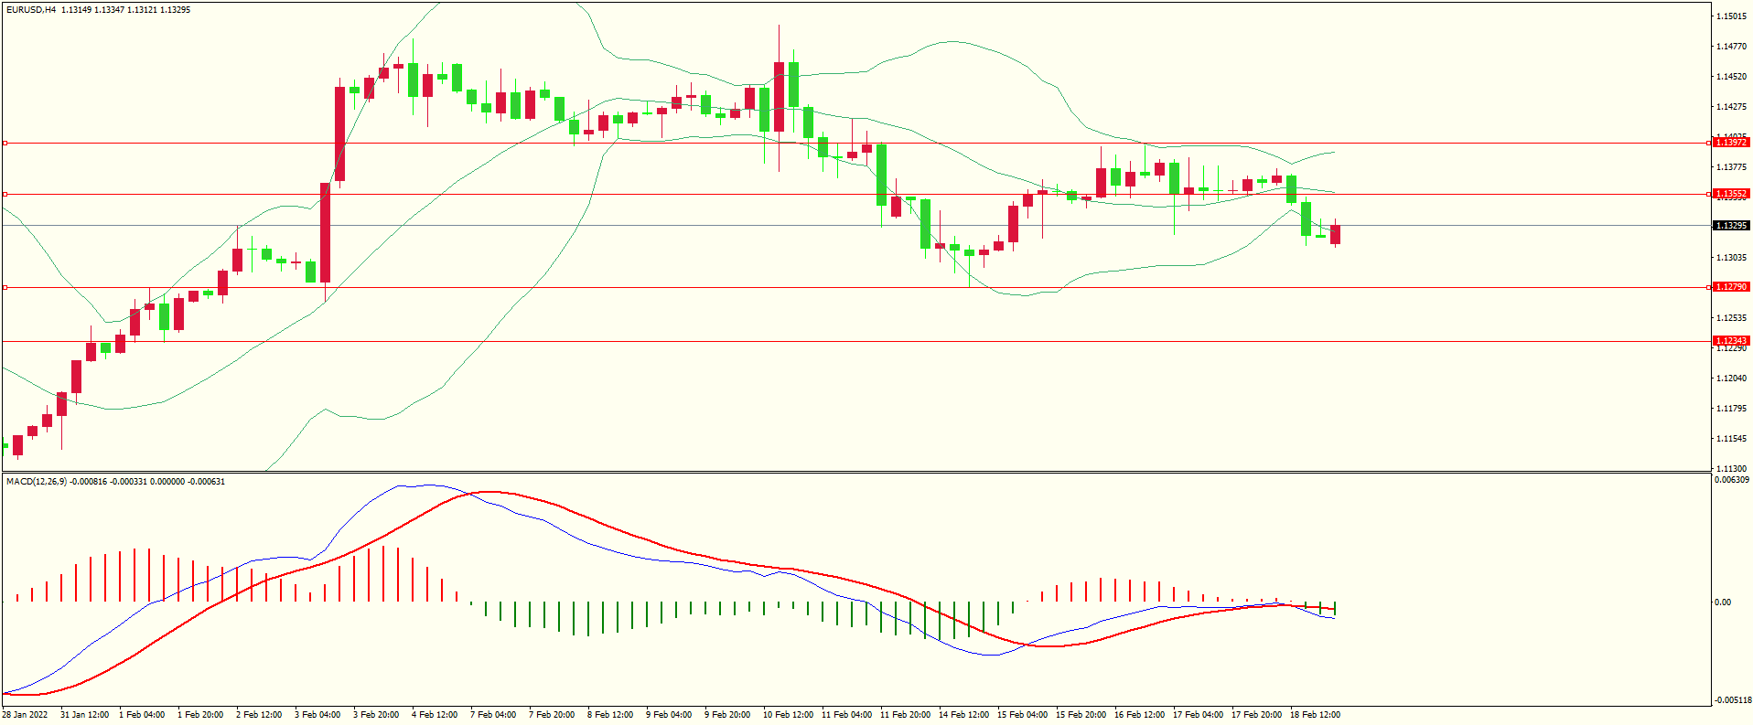Click the 1 Feb 04:00 time label
The image size is (1753, 725).
pyautogui.click(x=142, y=715)
